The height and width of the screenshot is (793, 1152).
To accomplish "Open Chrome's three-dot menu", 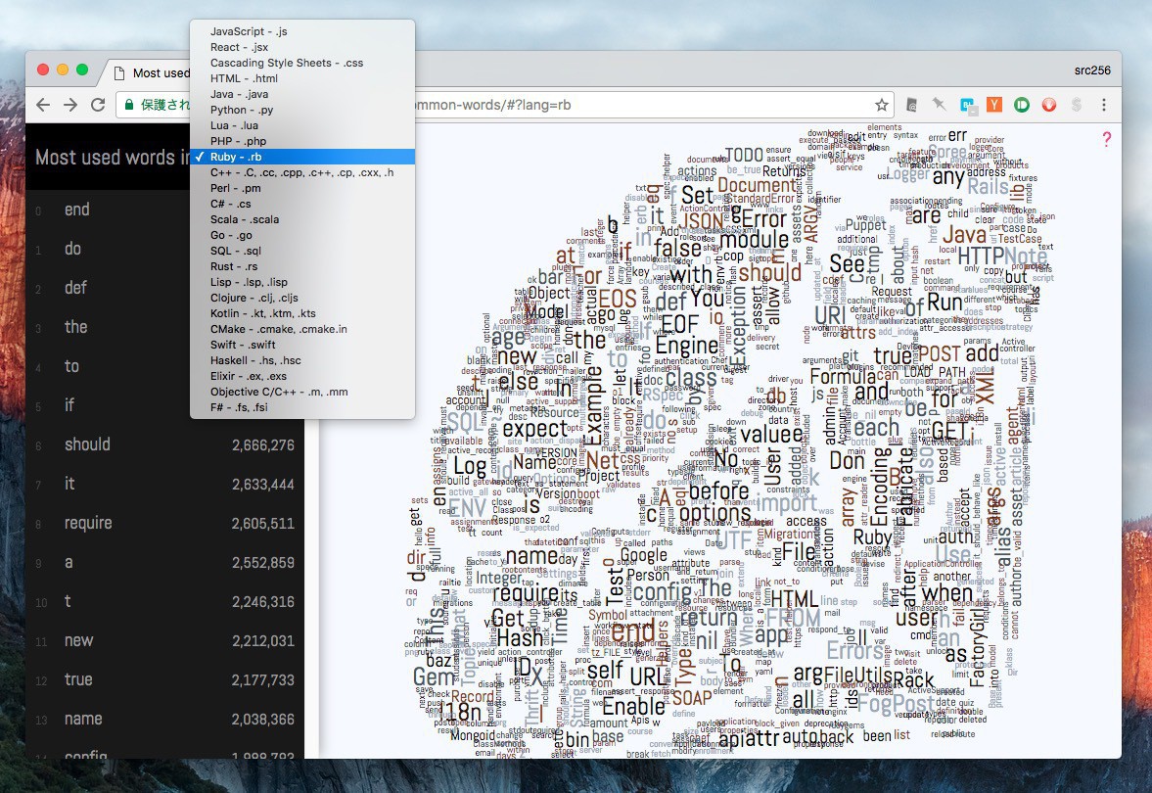I will point(1104,105).
